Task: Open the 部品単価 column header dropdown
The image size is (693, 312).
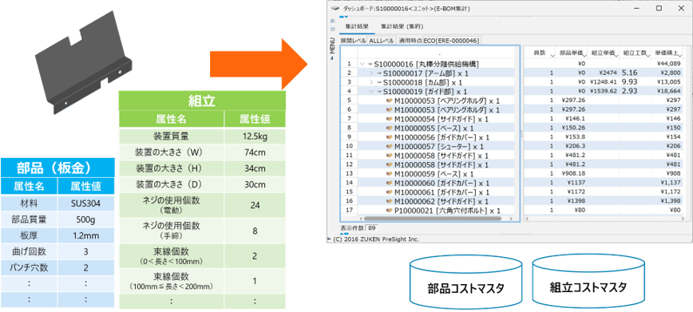Action: [585, 55]
